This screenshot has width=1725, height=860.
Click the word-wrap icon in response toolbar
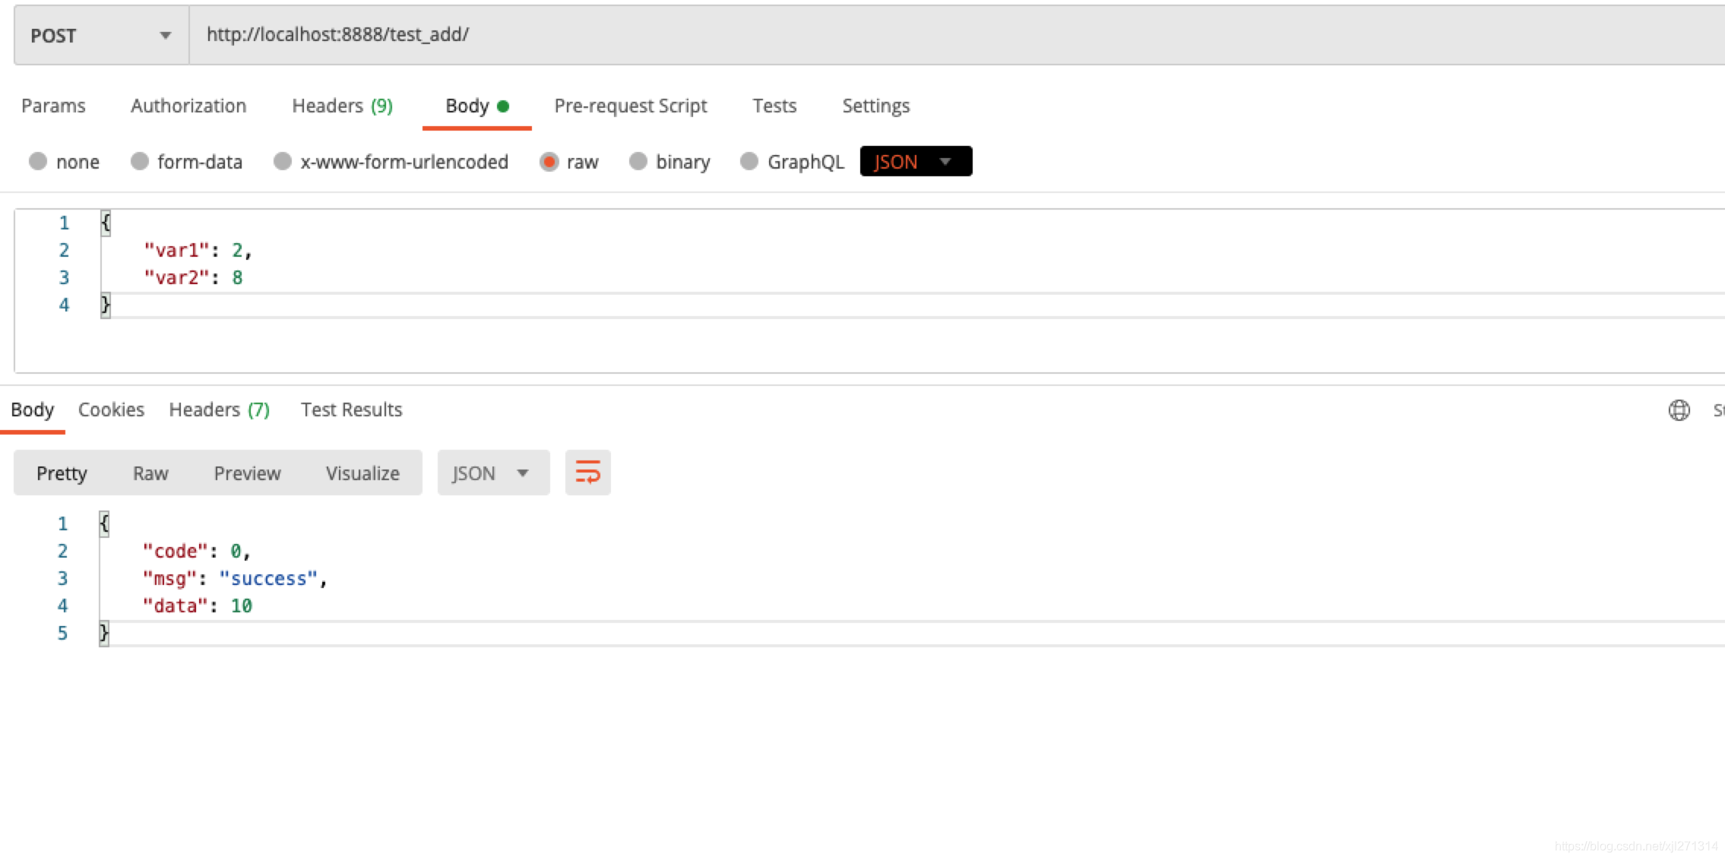[587, 473]
